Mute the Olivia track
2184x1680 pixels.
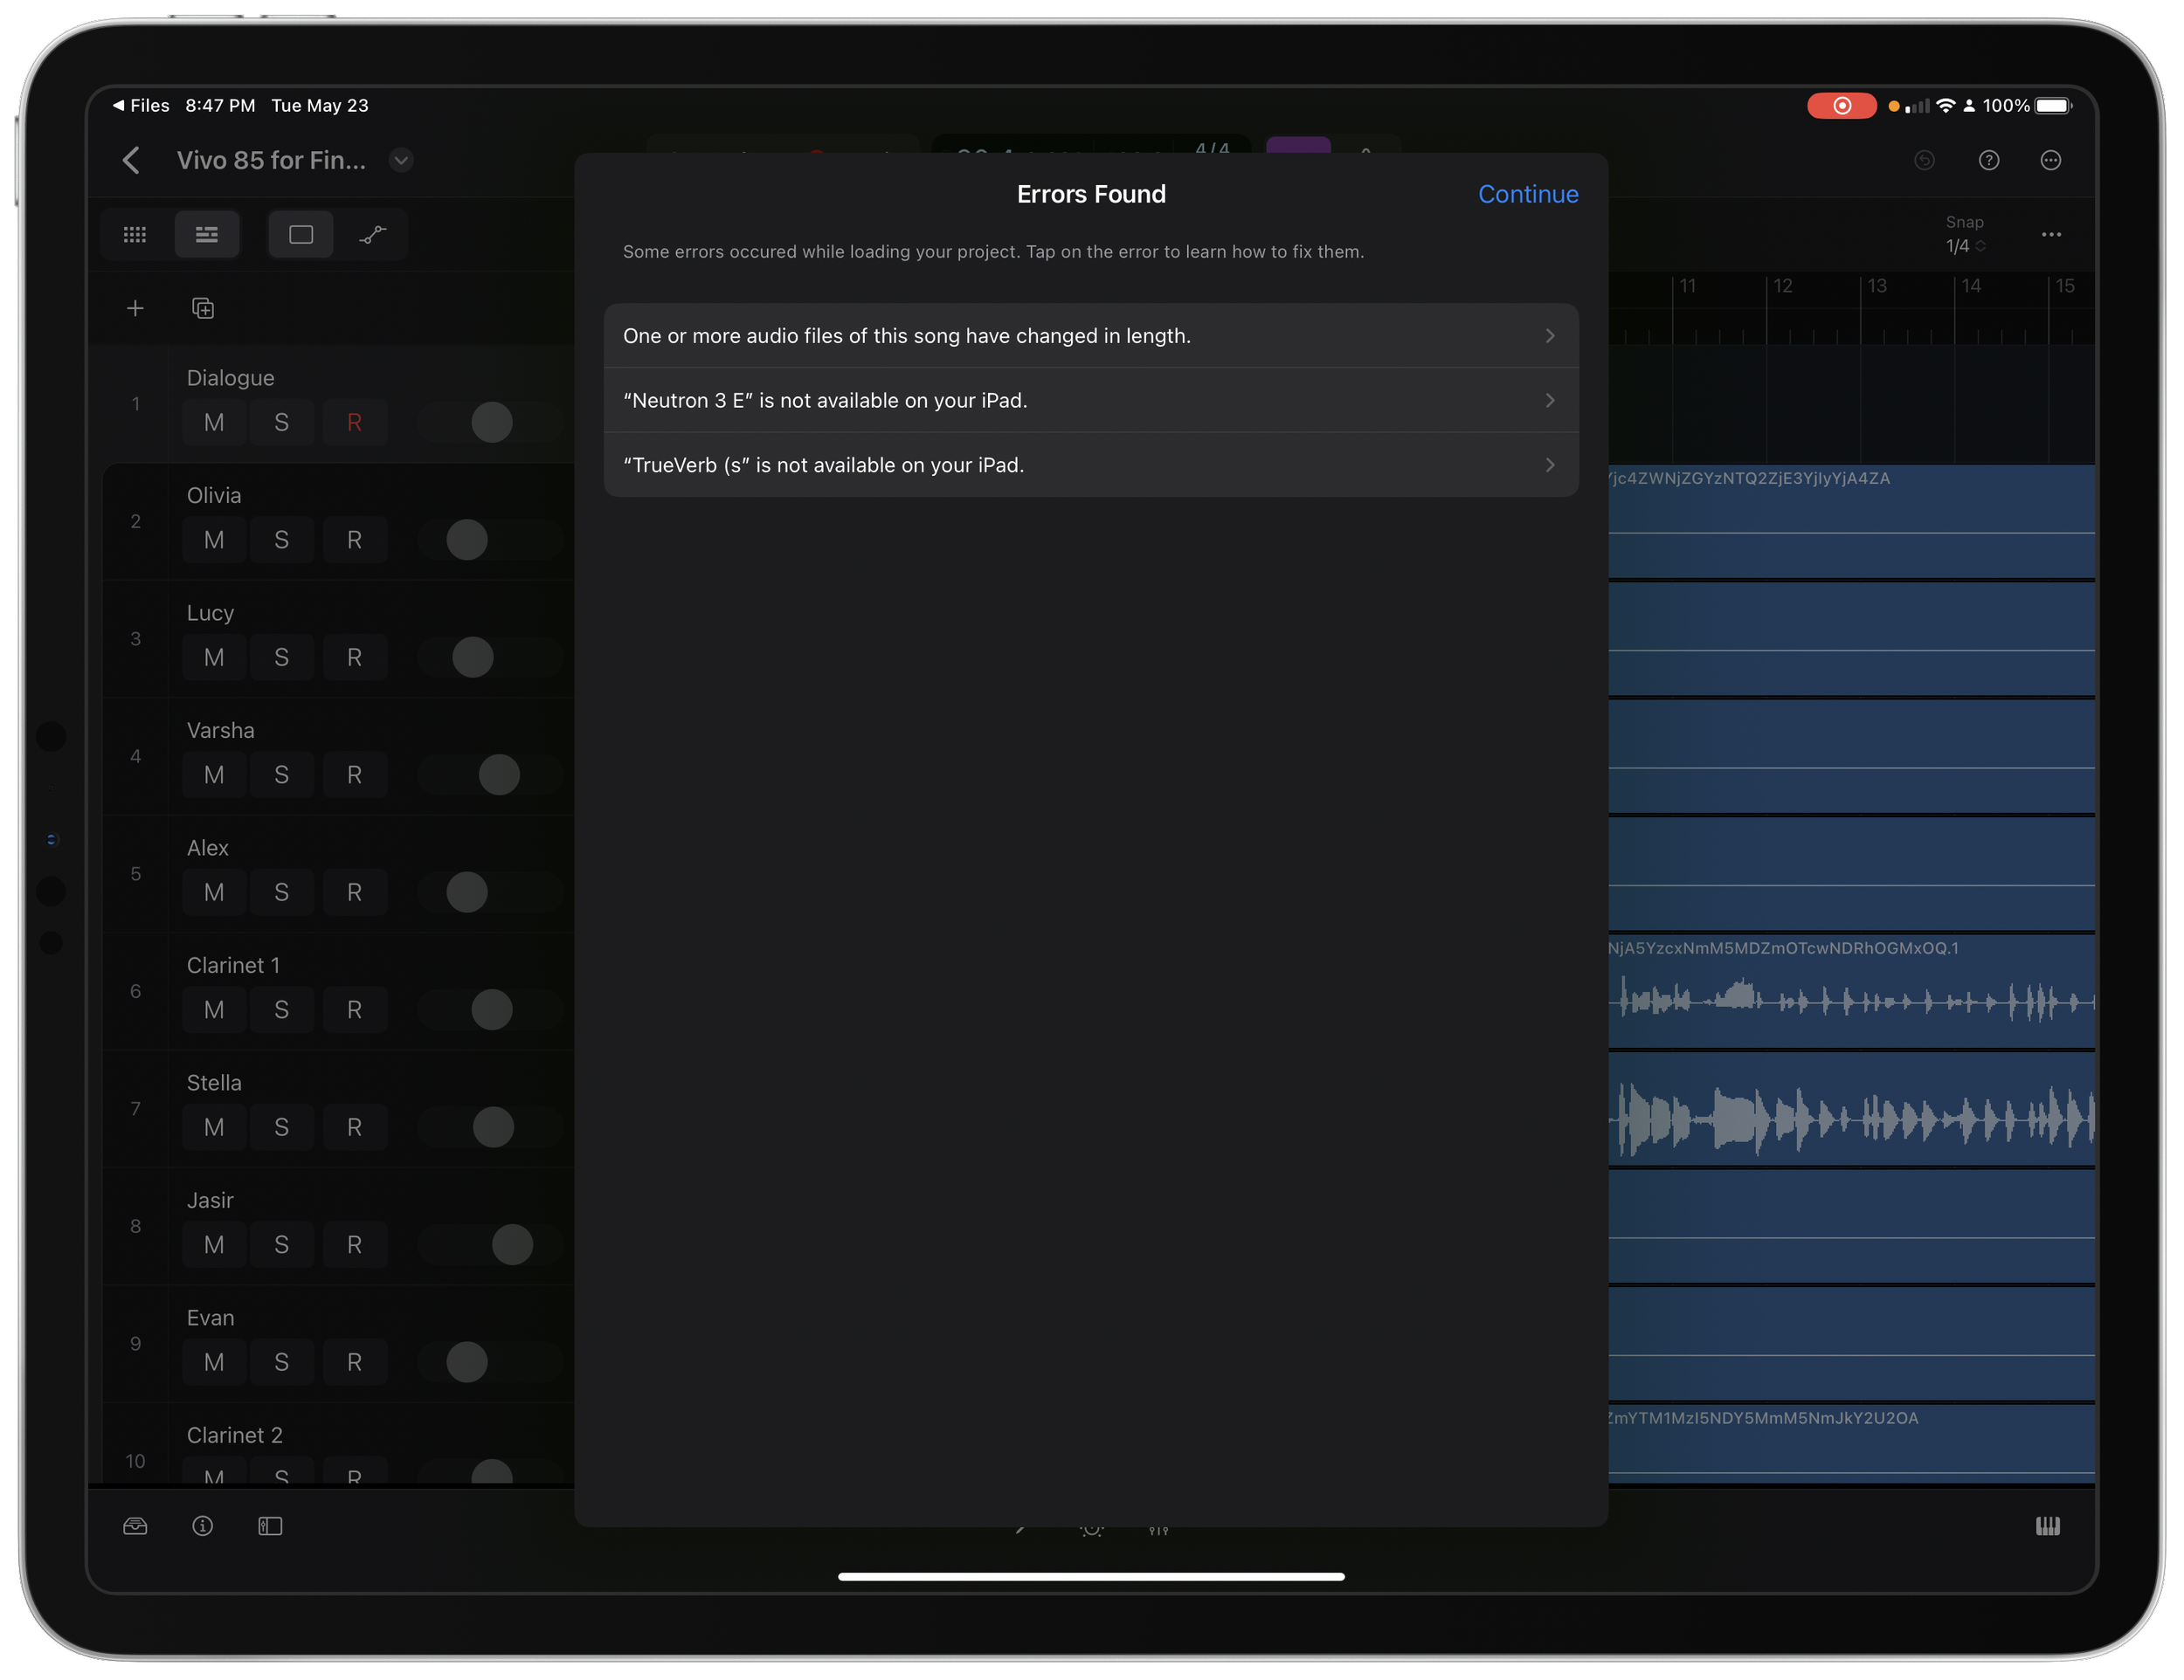click(x=214, y=540)
